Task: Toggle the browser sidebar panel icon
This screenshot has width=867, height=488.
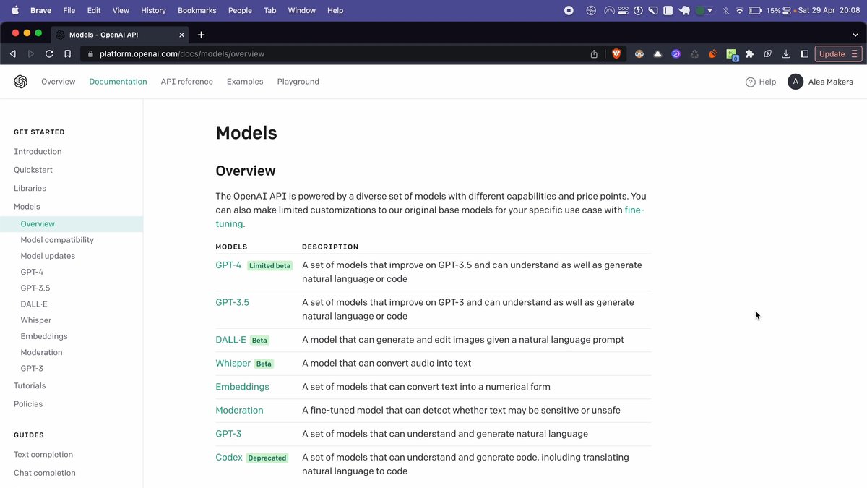Action: pyautogui.click(x=804, y=53)
